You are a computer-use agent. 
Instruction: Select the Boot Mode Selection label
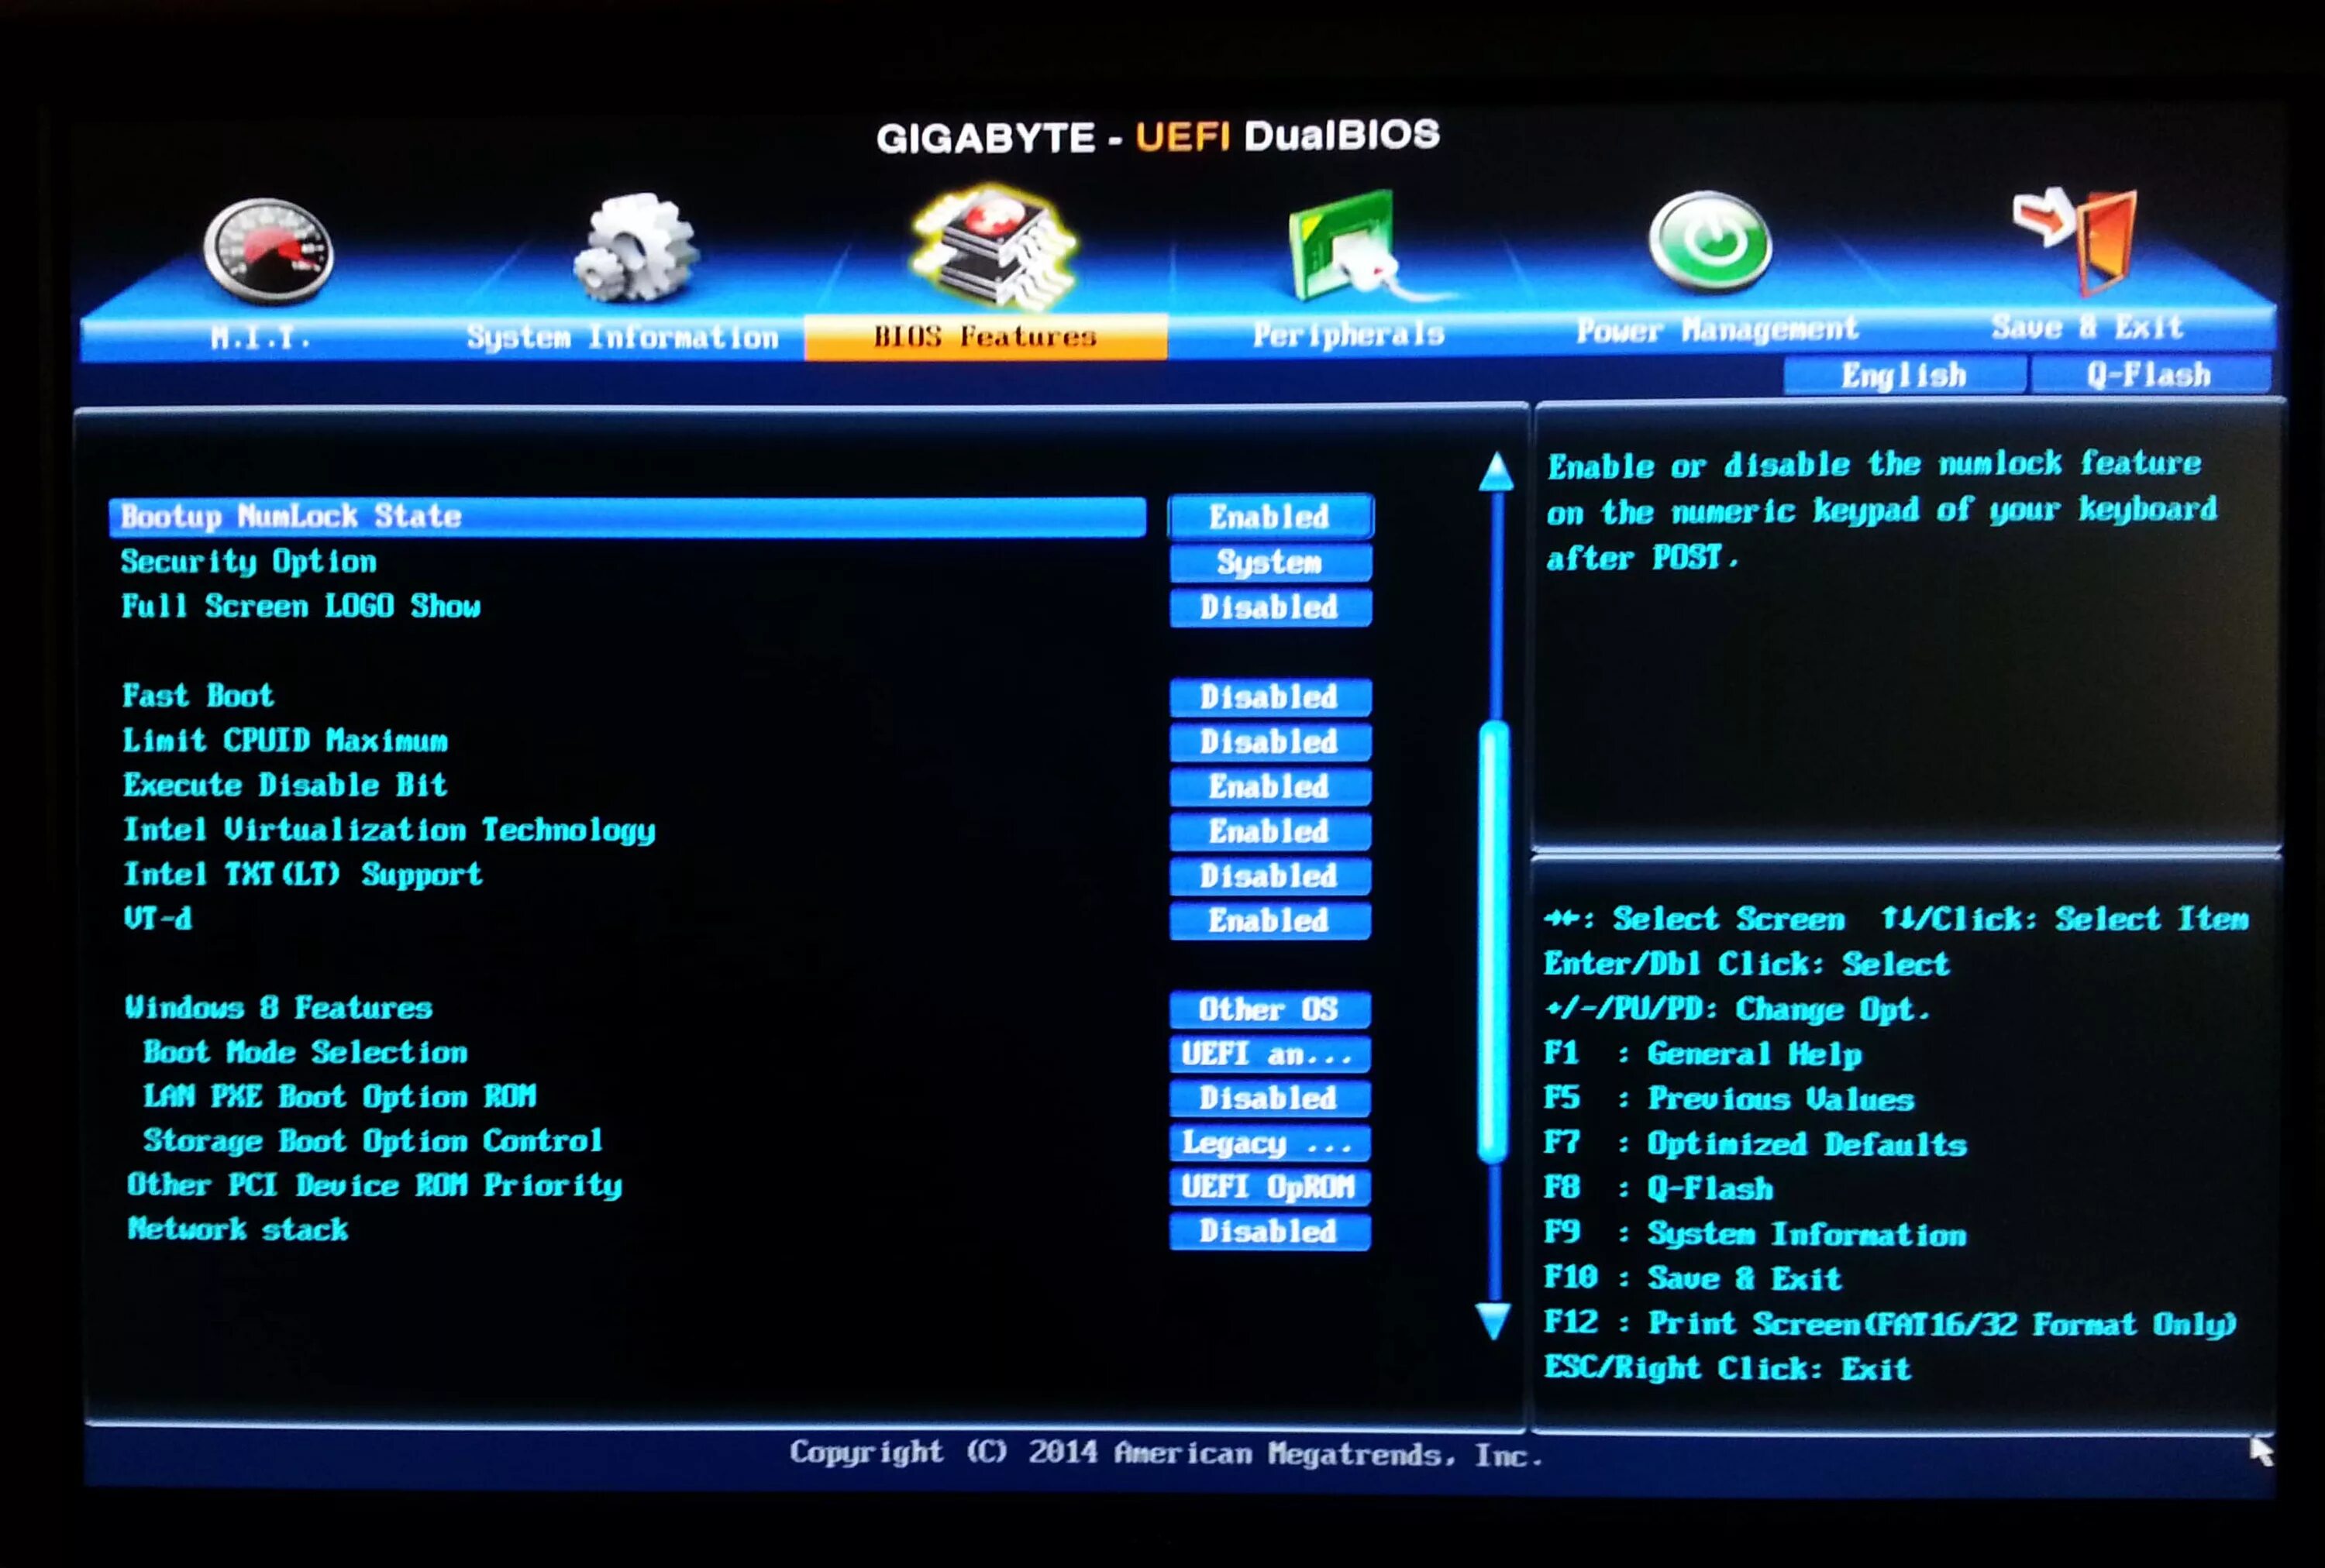(305, 1052)
